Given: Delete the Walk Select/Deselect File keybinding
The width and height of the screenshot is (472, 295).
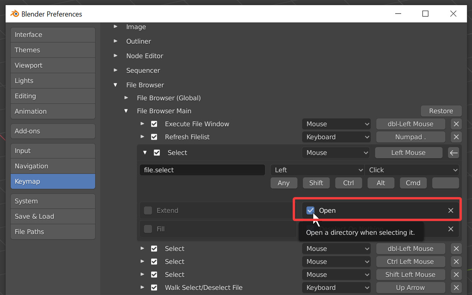Looking at the screenshot, I should click(x=456, y=288).
